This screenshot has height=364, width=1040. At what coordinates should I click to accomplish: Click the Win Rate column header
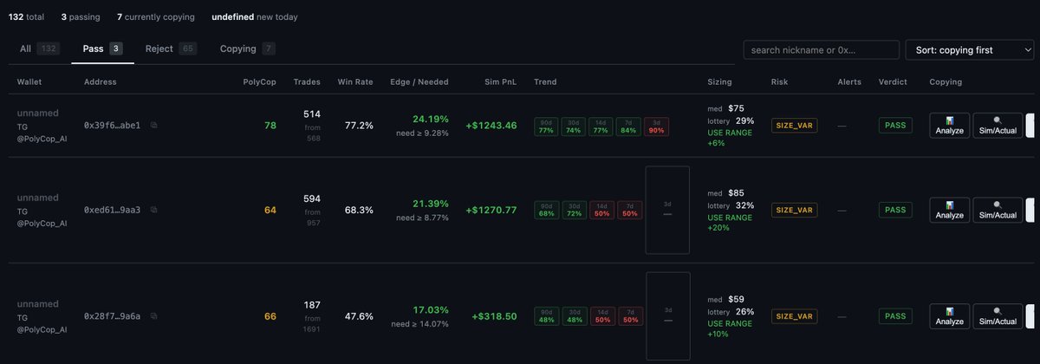tap(355, 81)
